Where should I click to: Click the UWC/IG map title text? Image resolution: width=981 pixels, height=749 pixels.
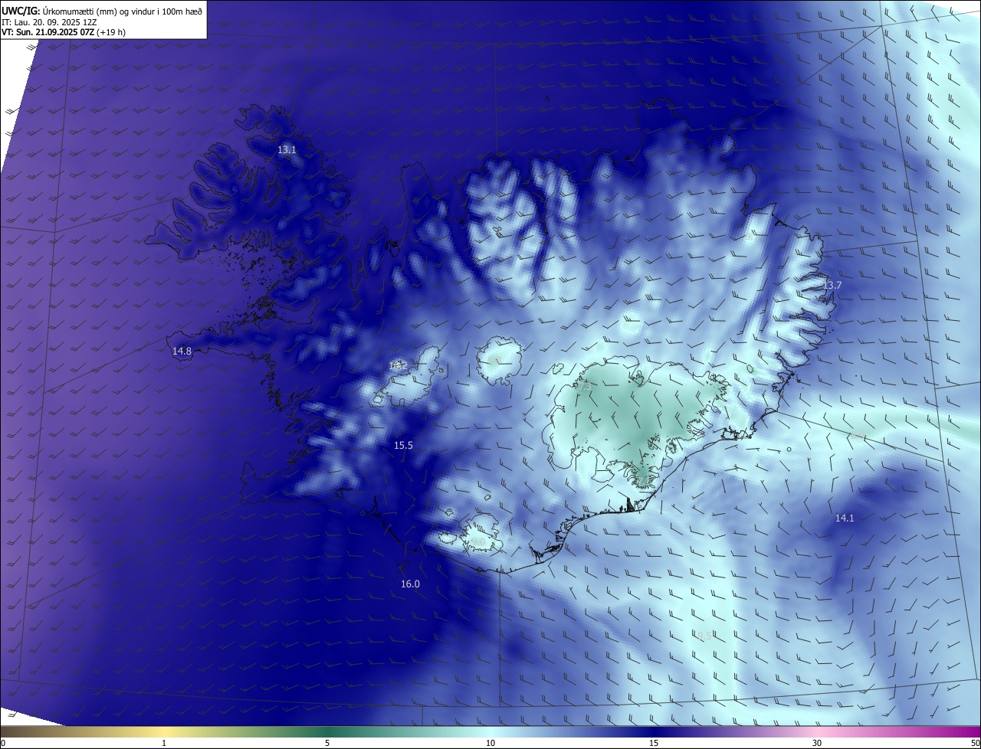102,11
